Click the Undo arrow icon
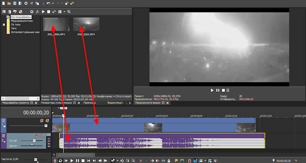306x163 pixels. click(49, 3)
